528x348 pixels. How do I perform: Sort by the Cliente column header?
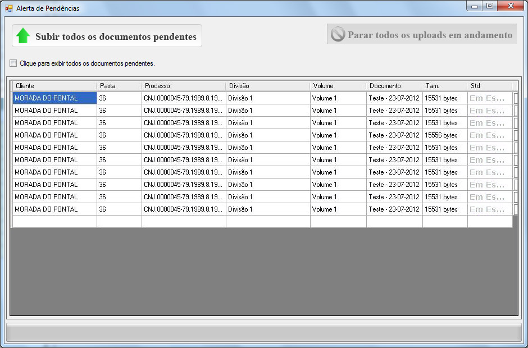pos(54,86)
